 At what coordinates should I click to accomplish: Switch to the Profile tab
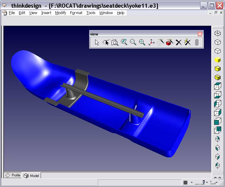tap(13, 176)
